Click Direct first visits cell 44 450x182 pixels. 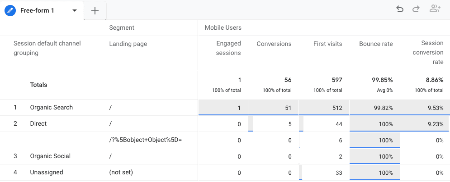tap(324, 124)
